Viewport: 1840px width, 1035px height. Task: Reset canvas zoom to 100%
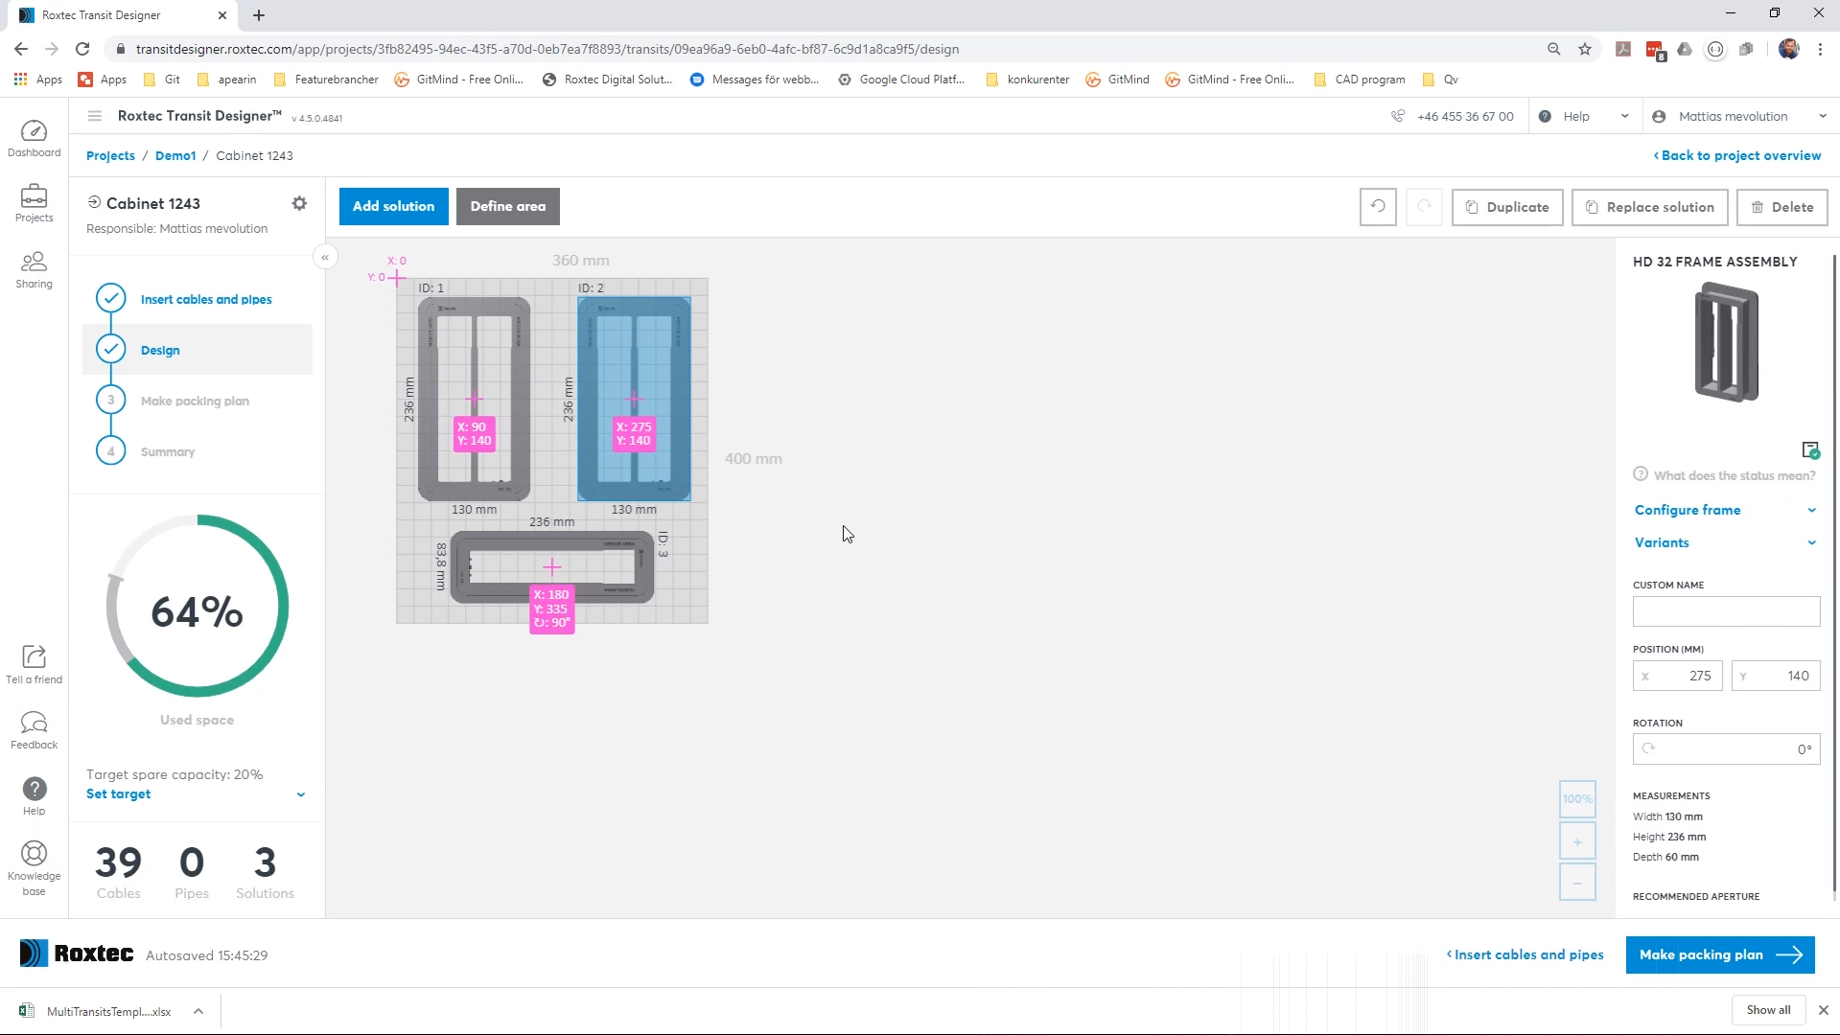pos(1577,799)
